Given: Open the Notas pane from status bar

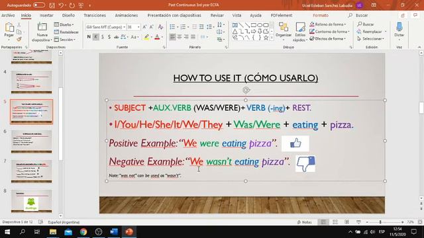Looking at the screenshot, I should click(305, 222).
